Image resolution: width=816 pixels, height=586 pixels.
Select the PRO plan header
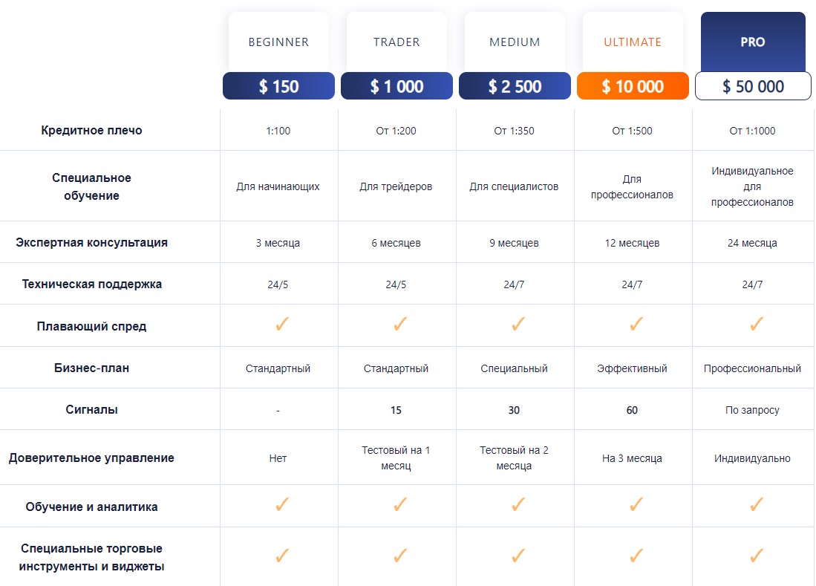[x=753, y=42]
